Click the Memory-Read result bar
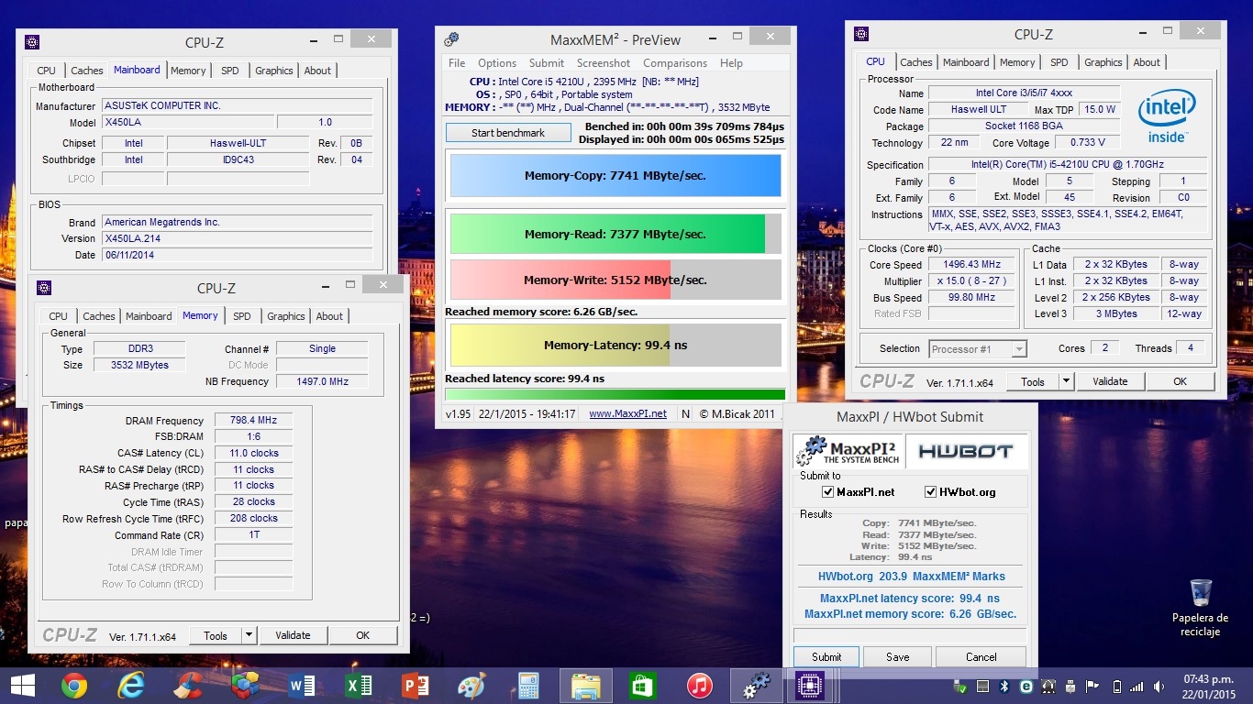The height and width of the screenshot is (704, 1253). (615, 234)
